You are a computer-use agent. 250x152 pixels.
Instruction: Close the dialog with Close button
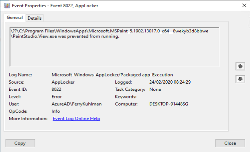tap(230, 143)
